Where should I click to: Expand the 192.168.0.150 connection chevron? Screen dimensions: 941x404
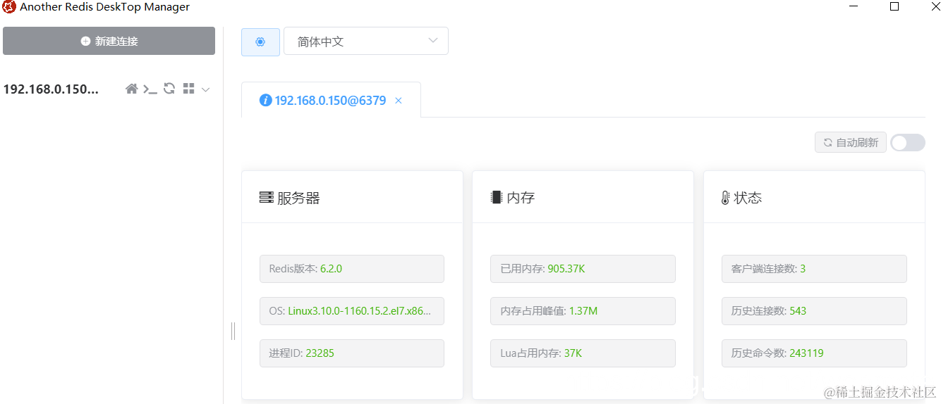click(x=206, y=89)
